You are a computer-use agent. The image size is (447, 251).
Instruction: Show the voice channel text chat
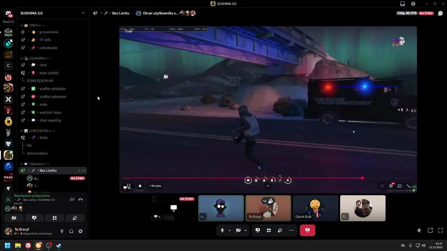point(440,13)
